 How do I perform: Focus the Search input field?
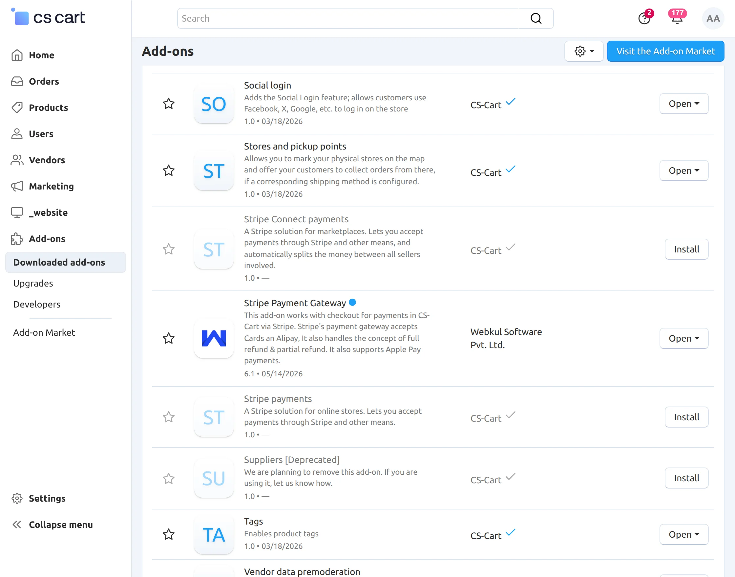[365, 18]
